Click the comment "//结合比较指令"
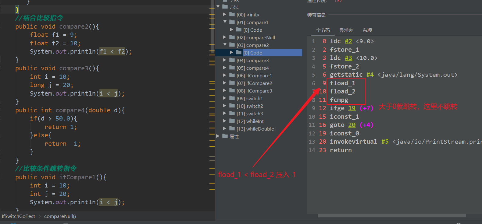The image size is (482, 224). pos(39,18)
